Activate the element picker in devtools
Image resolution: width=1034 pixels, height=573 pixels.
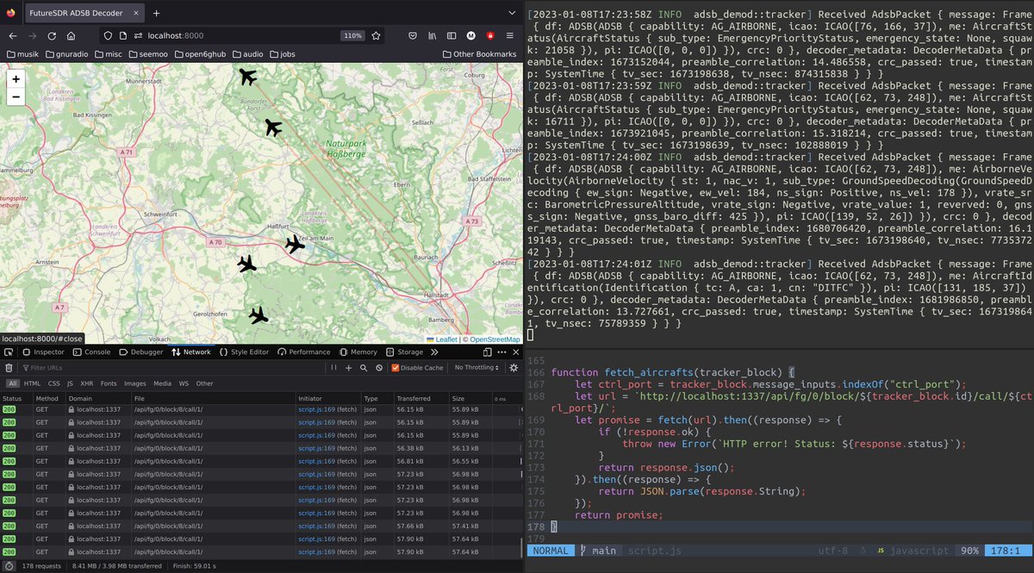click(8, 352)
